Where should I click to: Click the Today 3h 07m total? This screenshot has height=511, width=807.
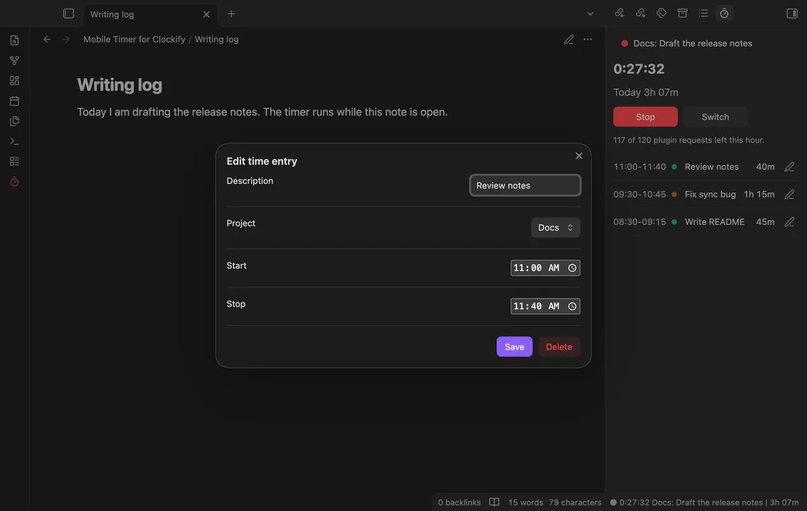646,92
